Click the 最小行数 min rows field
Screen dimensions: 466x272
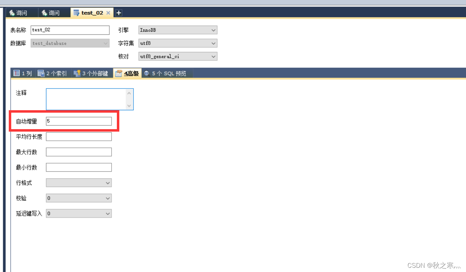[x=79, y=167]
